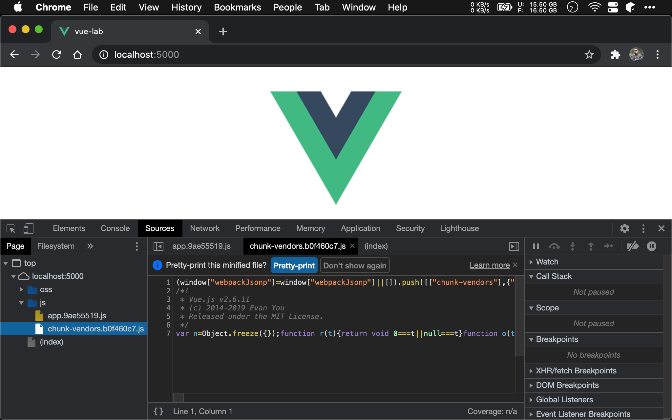Image resolution: width=672 pixels, height=420 pixels.
Task: Click the Pretty-print button
Action: [x=294, y=265]
